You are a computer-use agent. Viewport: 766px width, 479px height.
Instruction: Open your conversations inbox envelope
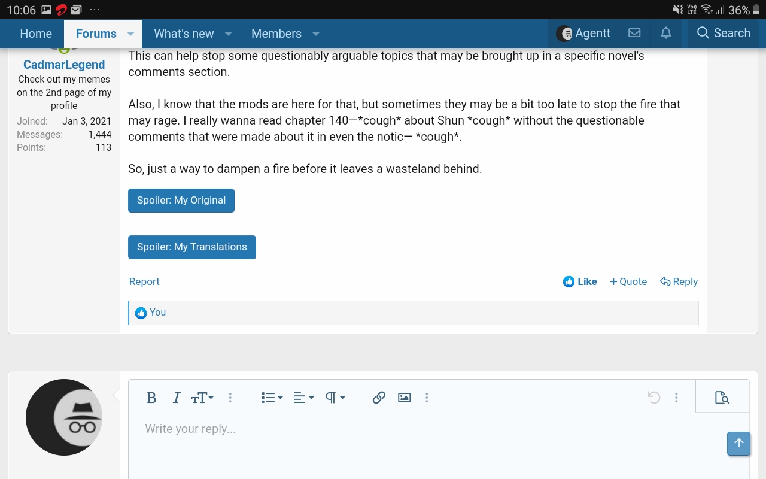[x=634, y=34]
